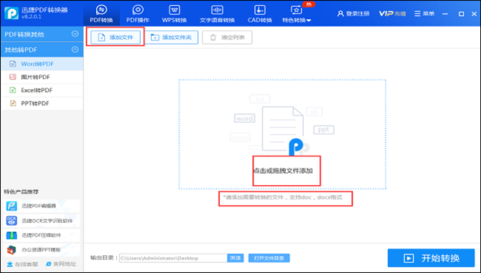Click the 添加文件 button
This screenshot has height=273, width=481.
click(115, 37)
